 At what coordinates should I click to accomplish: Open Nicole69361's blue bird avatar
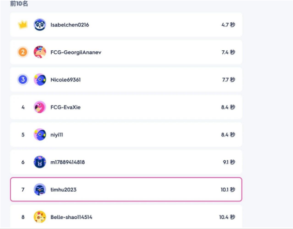click(40, 79)
